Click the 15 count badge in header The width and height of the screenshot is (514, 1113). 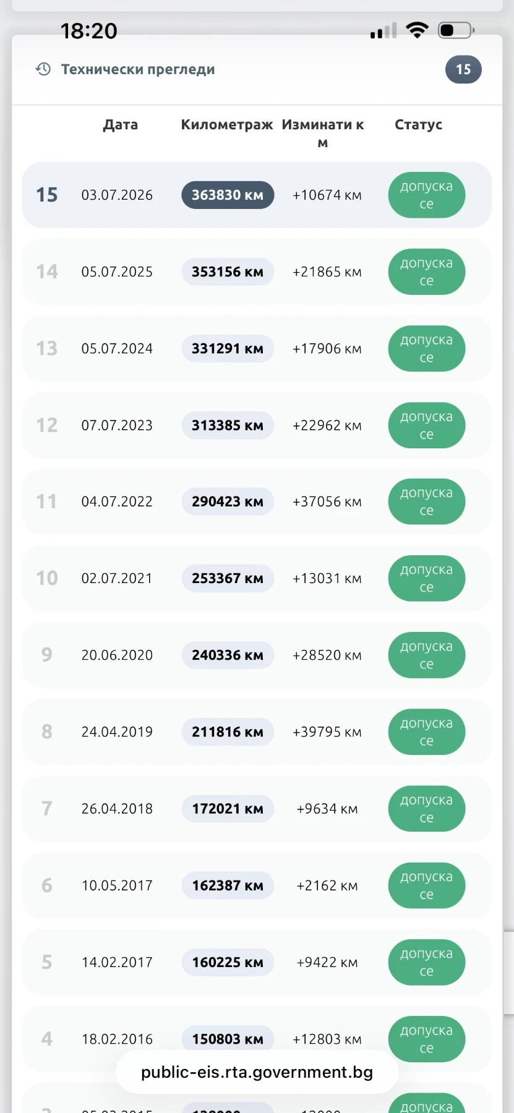coord(463,69)
